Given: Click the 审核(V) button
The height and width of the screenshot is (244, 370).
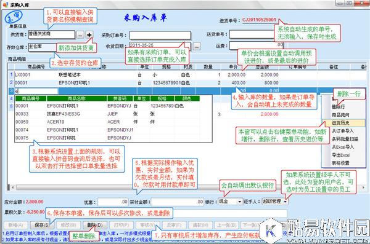Looking at the screenshot, I should (148, 225).
